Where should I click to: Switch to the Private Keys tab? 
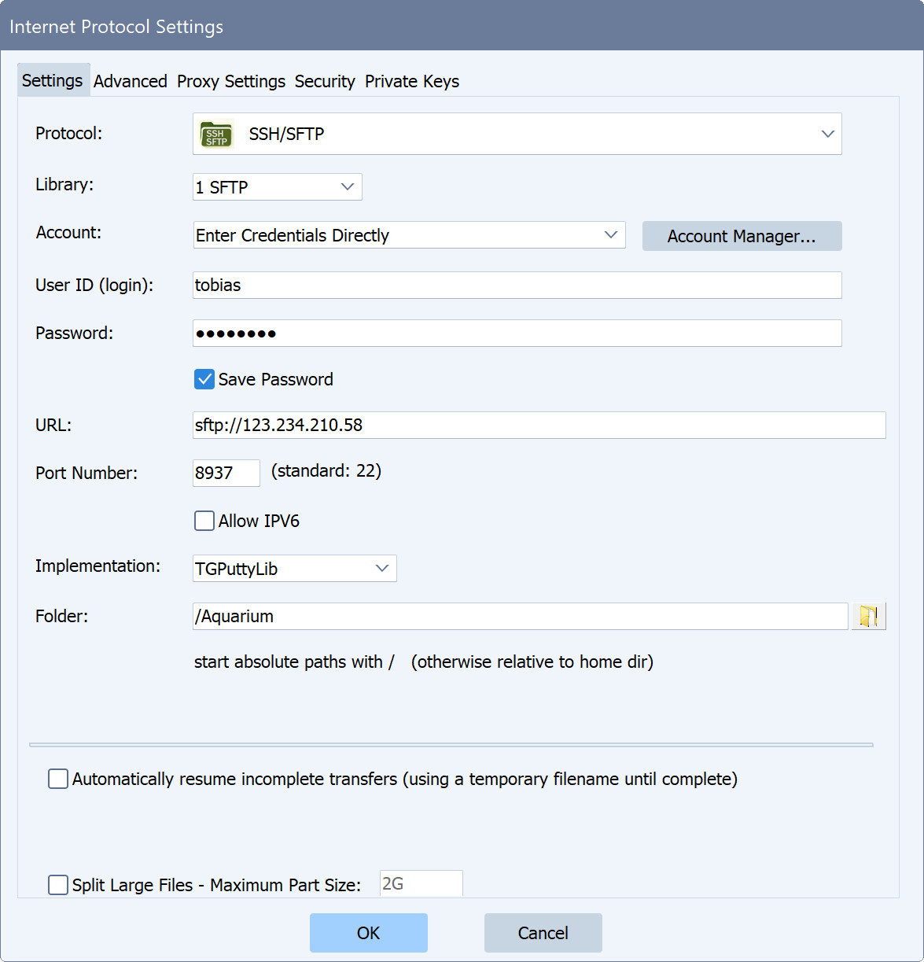point(411,81)
